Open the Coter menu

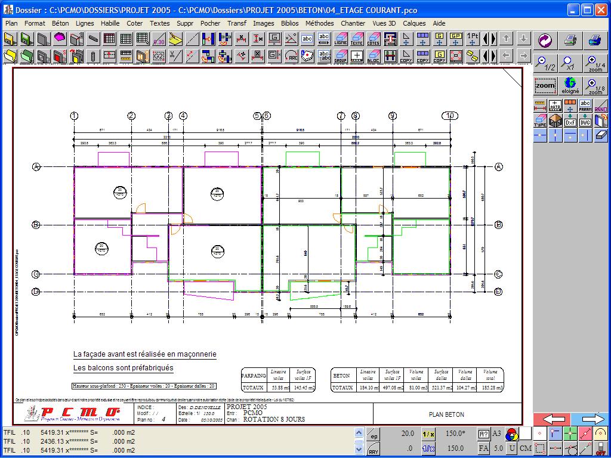click(x=134, y=23)
